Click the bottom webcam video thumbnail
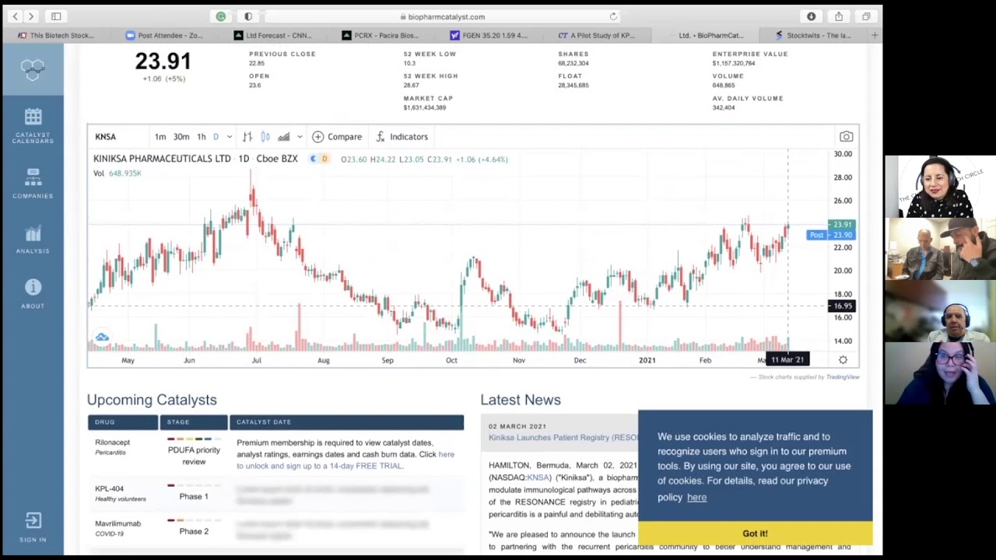 [x=940, y=373]
